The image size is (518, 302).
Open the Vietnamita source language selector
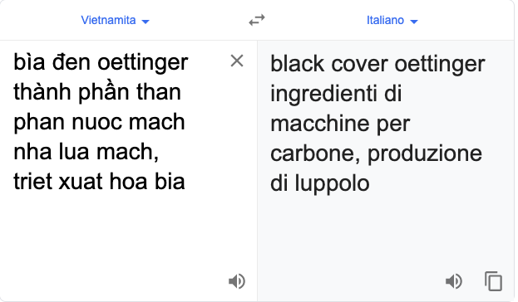tap(116, 20)
